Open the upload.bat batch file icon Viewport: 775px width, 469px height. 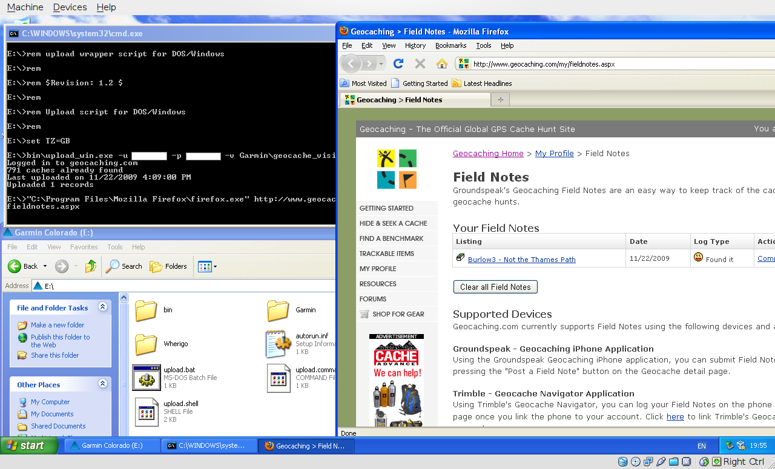click(x=146, y=377)
